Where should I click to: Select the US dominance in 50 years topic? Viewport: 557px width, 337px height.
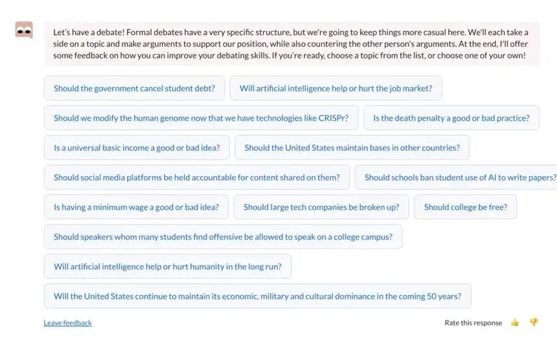point(257,297)
